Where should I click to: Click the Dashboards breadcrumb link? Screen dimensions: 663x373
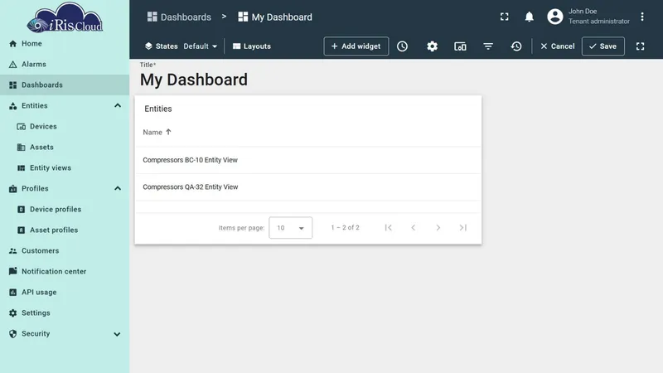point(179,17)
